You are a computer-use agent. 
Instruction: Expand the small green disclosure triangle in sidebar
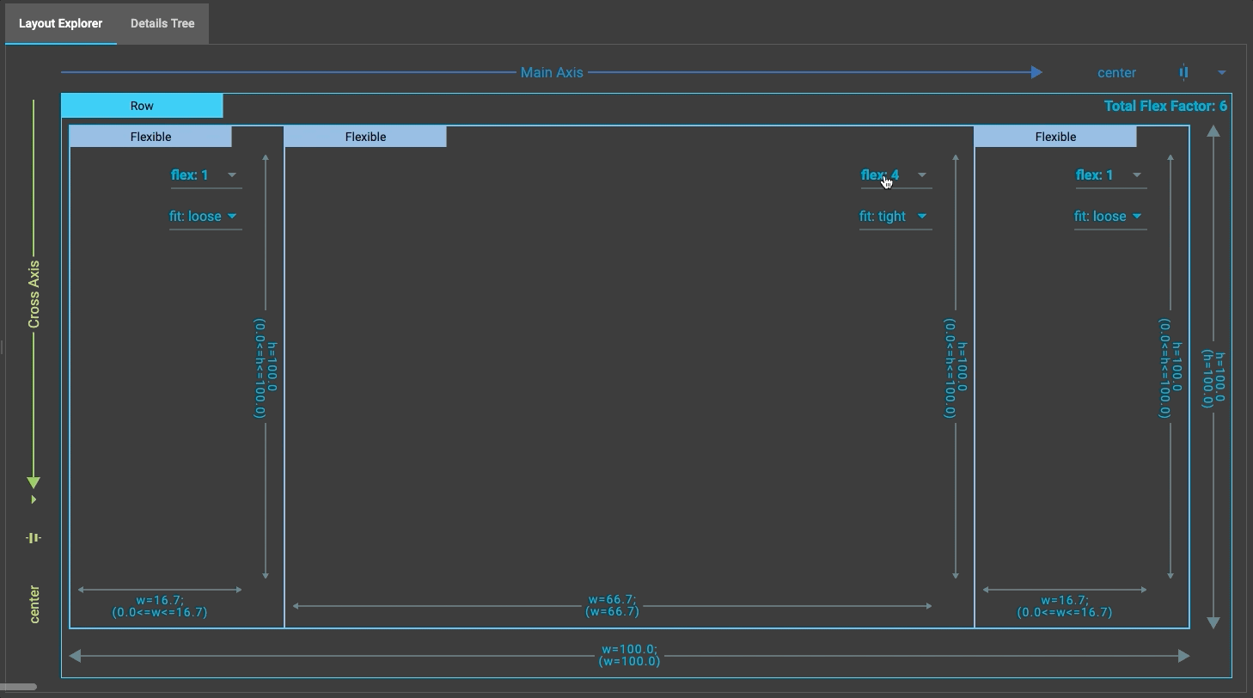point(34,498)
